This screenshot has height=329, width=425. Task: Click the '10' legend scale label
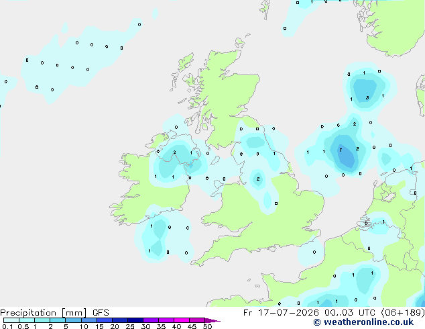(84, 326)
